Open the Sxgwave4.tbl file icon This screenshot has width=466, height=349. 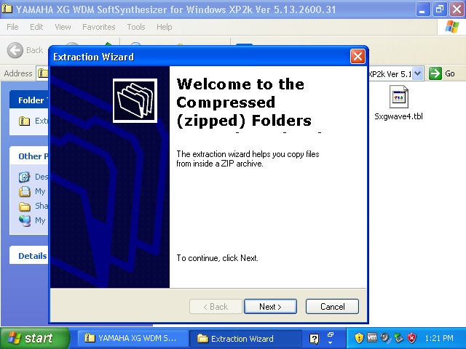point(398,97)
